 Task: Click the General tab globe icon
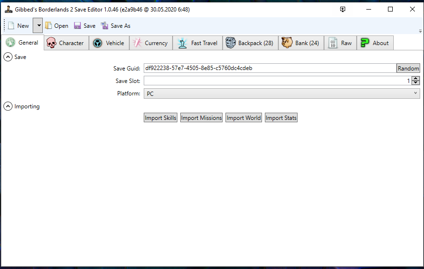[x=11, y=42]
